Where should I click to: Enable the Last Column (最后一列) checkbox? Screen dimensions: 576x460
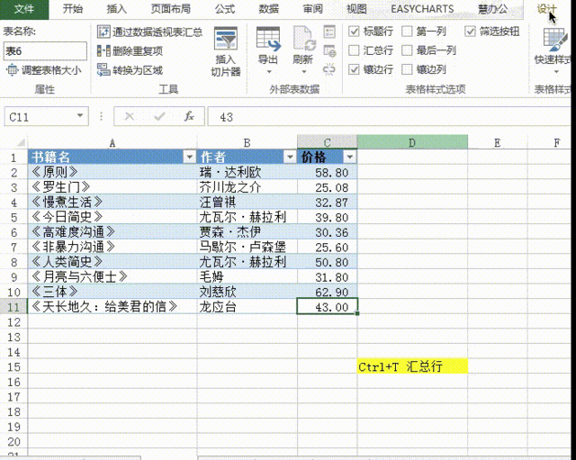pyautogui.click(x=407, y=50)
